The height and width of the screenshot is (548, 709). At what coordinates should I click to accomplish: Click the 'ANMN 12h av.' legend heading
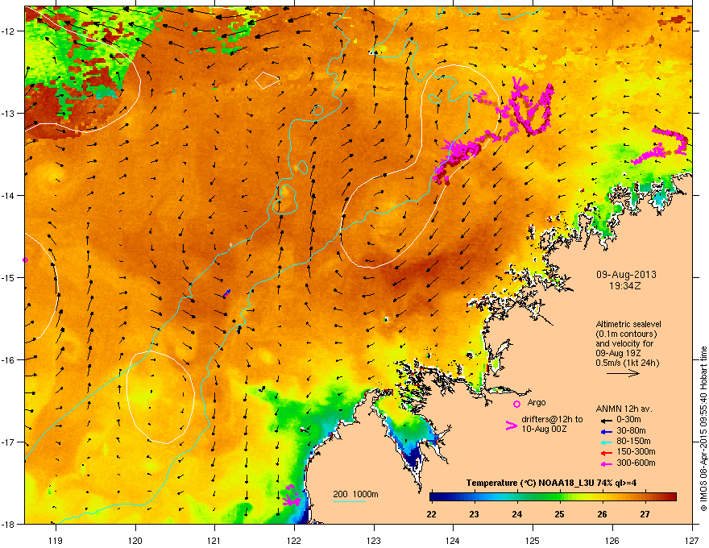[624, 409]
